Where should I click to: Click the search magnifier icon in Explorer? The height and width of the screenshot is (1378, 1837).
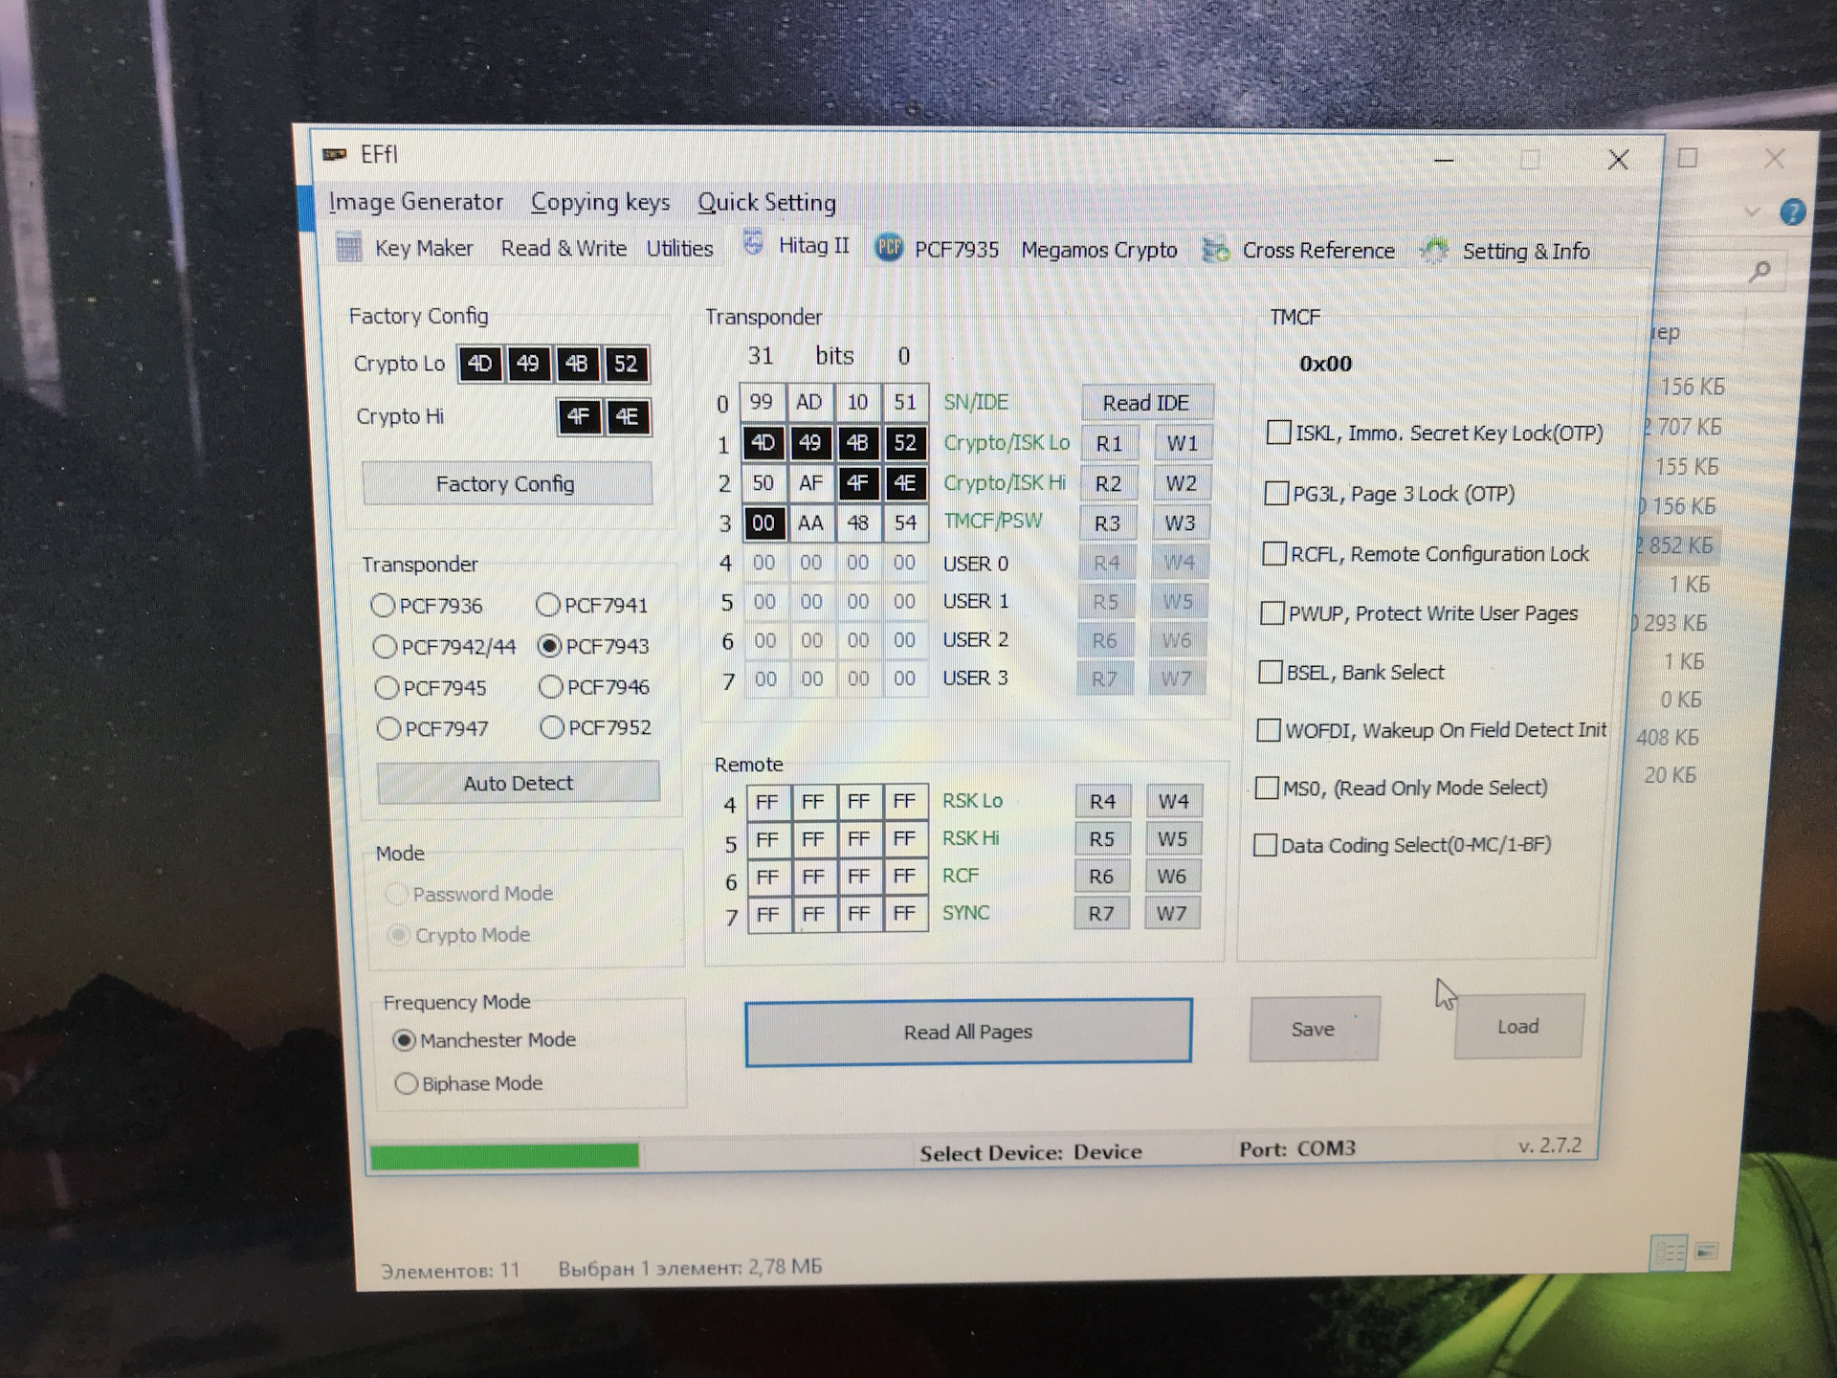(1760, 273)
